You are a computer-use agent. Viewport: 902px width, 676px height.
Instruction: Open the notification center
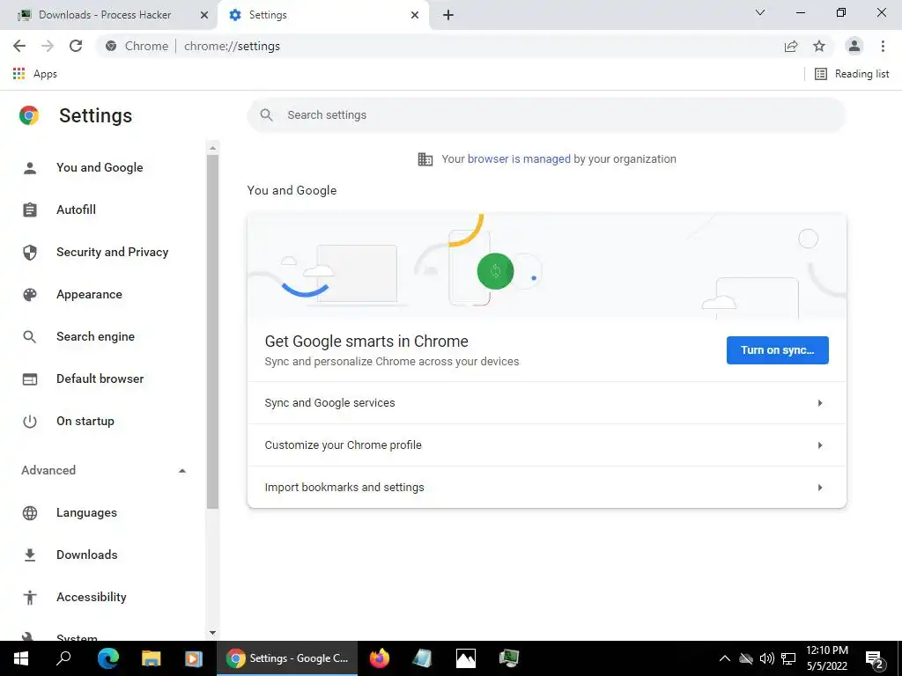coord(875,660)
